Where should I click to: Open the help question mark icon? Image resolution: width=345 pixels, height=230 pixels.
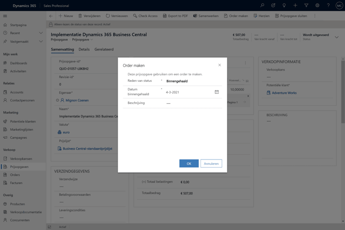[328, 5]
